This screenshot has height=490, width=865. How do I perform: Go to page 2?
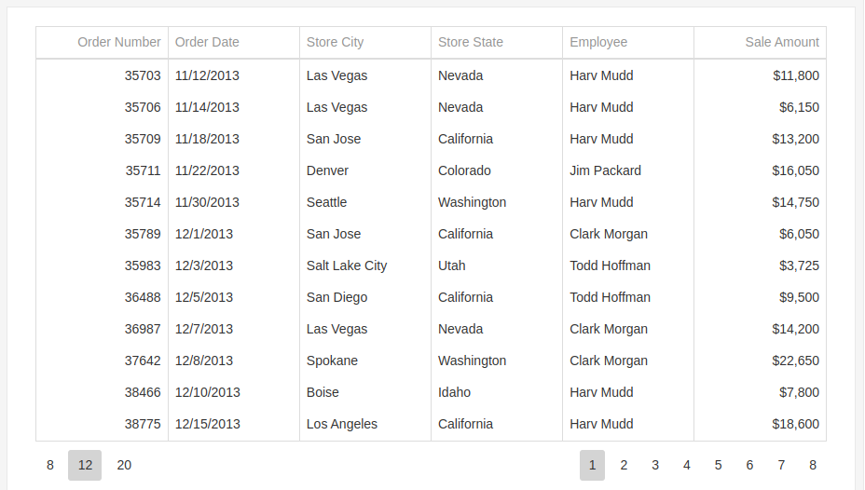click(624, 465)
